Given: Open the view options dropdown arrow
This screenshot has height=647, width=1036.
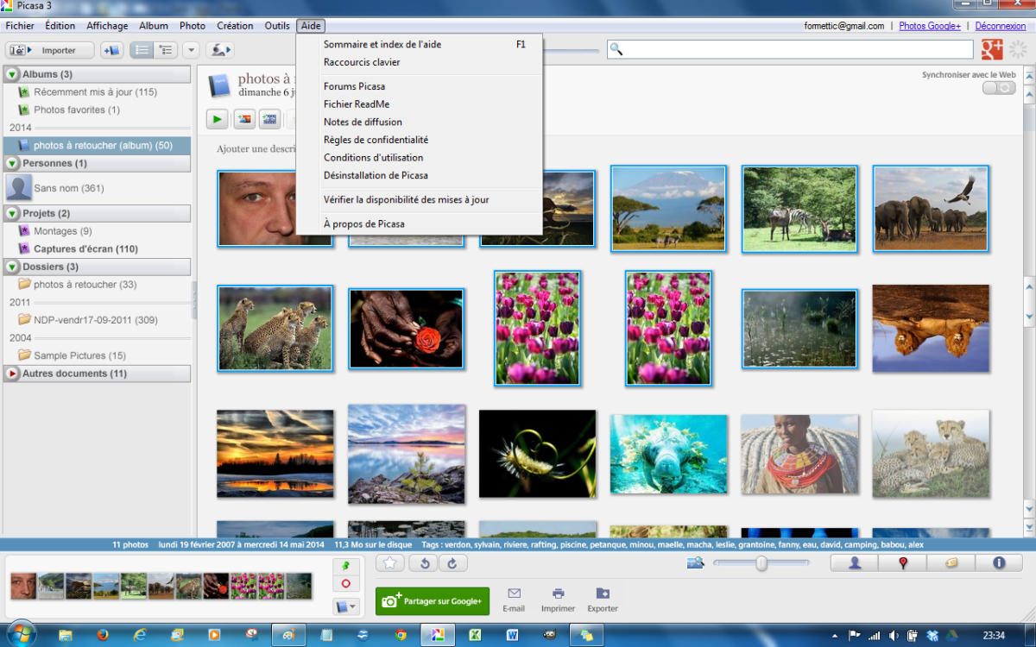Looking at the screenshot, I should click(x=191, y=50).
